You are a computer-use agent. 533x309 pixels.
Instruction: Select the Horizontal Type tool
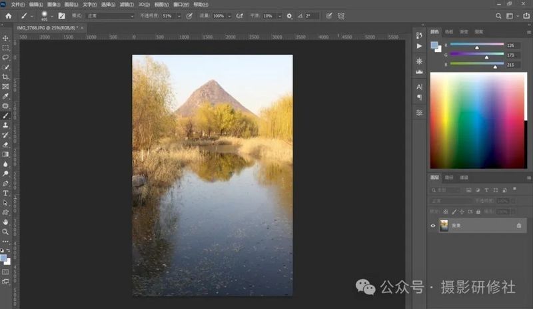[x=5, y=193]
